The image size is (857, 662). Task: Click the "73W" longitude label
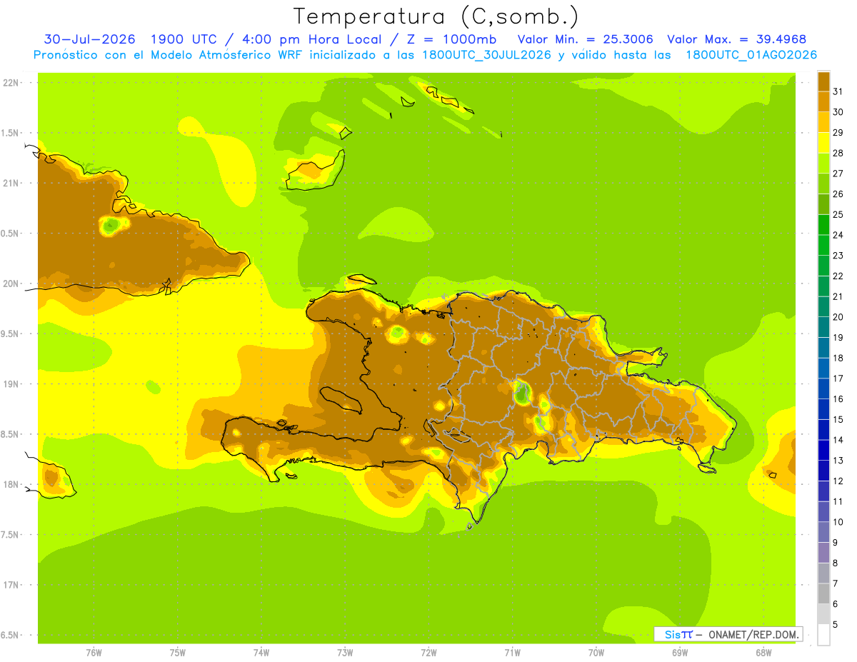tap(345, 652)
